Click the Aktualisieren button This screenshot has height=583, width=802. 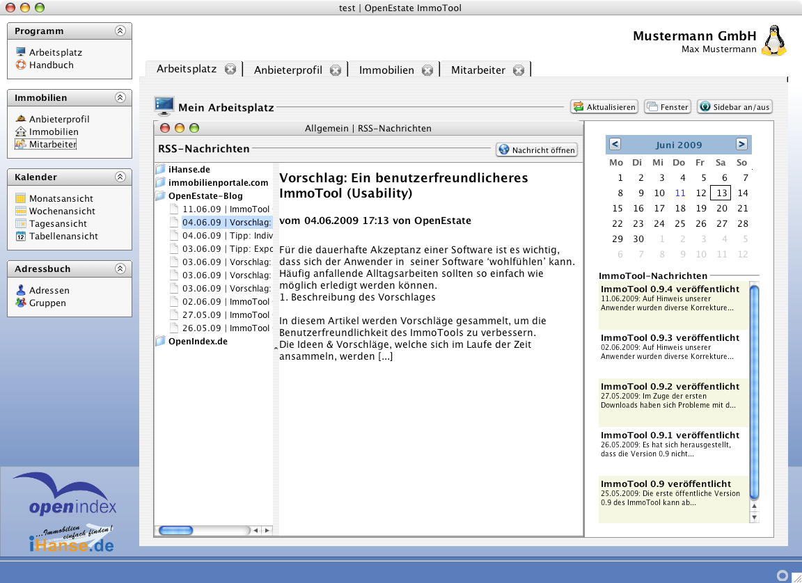(604, 107)
